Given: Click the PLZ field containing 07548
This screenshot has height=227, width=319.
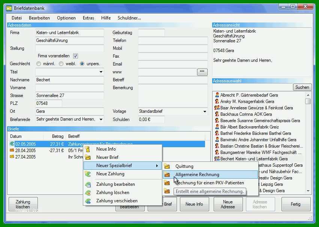Looking at the screenshot, I should 49,103.
